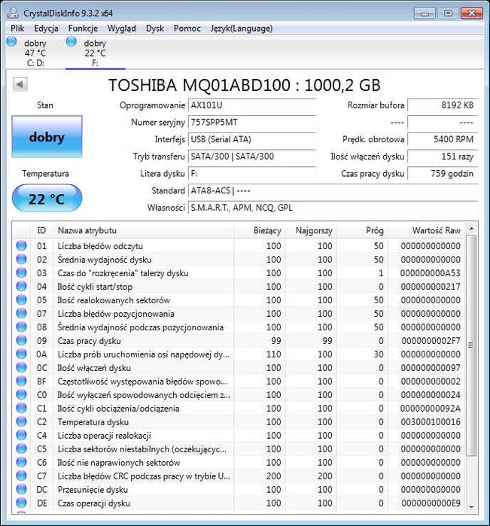Click the blue status orb for C: D: disk

[11, 41]
